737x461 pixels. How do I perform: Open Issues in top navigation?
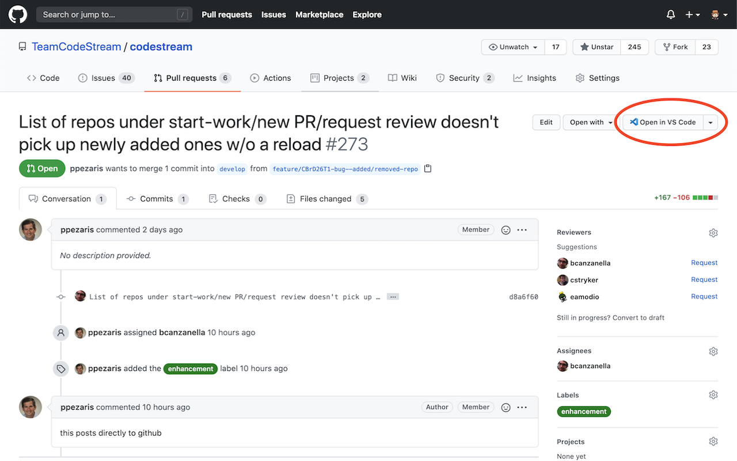pos(273,14)
